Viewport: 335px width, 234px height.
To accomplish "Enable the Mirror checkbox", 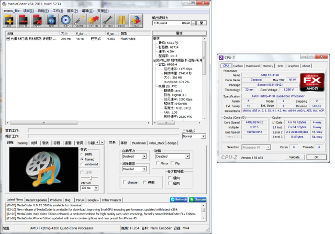I will 158,163.
